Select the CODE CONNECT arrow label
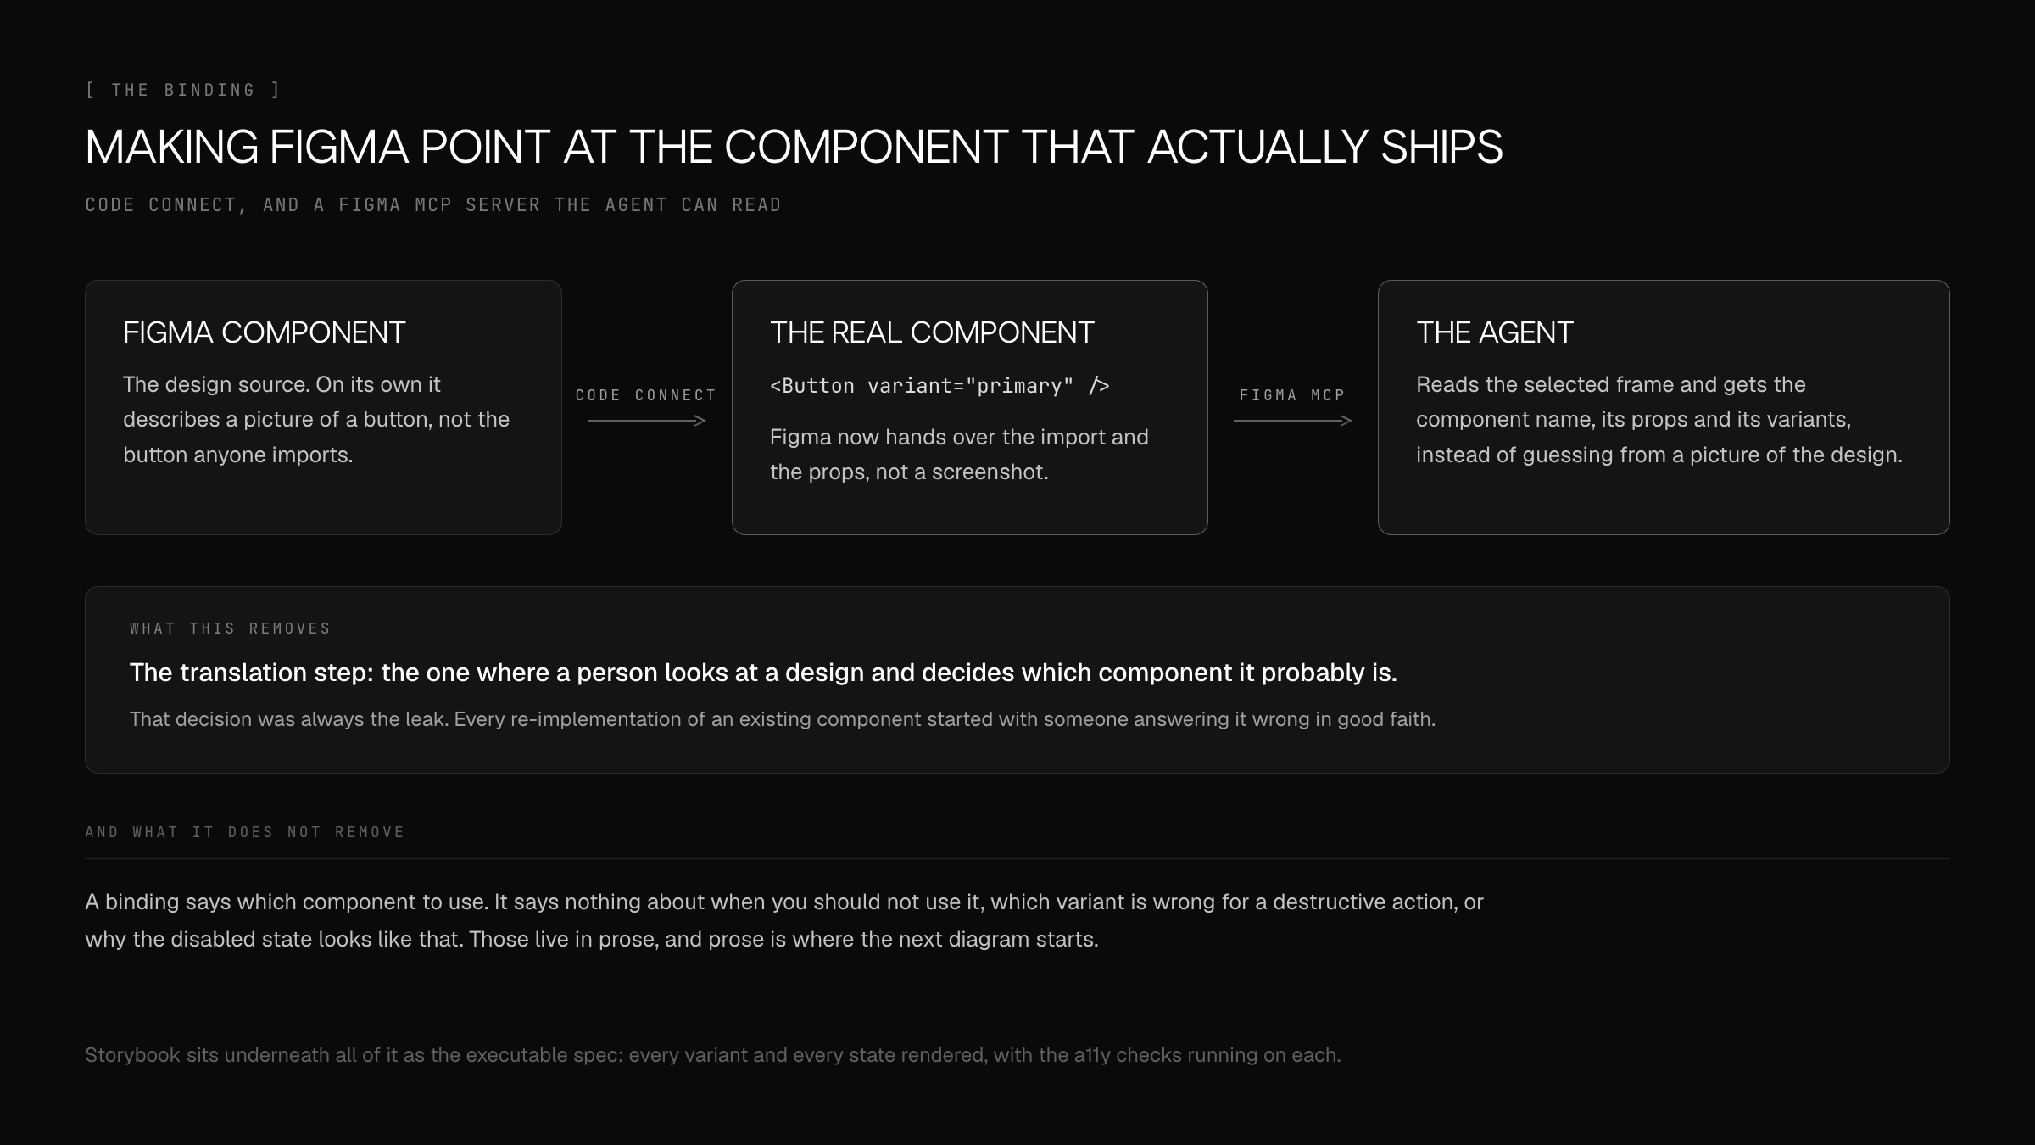Viewport: 2035px width, 1145px height. [646, 395]
